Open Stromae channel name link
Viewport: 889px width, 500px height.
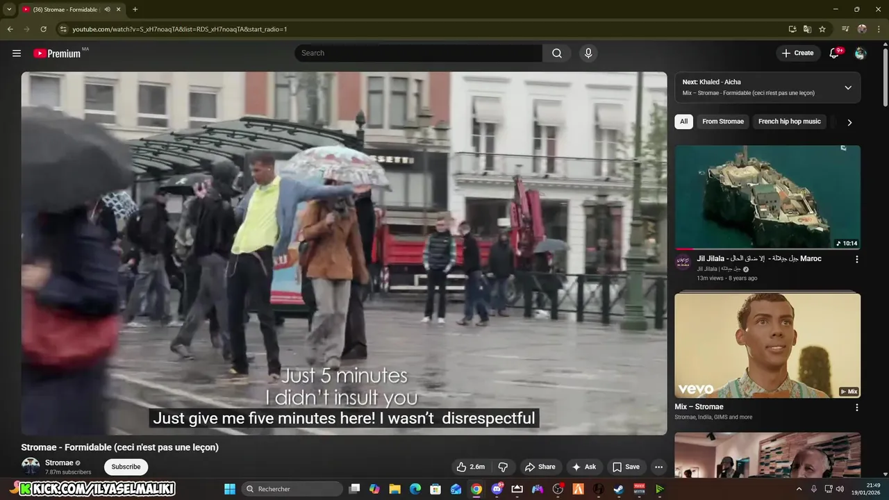[59, 462]
